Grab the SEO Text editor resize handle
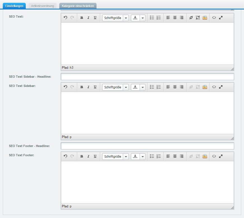The height and width of the screenshot is (218, 244). pos(232,69)
